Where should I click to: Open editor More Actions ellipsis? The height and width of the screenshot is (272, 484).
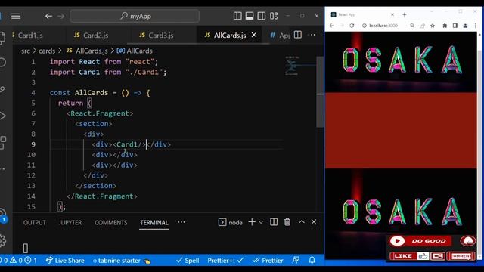pos(312,35)
